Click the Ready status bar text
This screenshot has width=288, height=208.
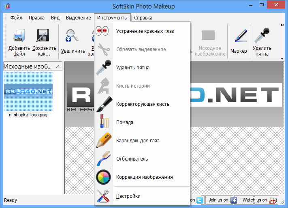[11, 200]
